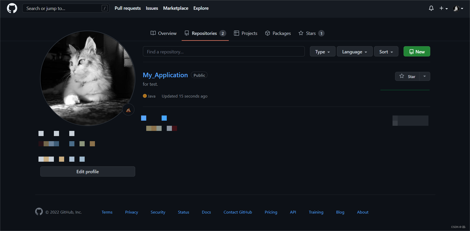Image resolution: width=470 pixels, height=231 pixels.
Task: Click the Java language label
Action: click(x=152, y=96)
